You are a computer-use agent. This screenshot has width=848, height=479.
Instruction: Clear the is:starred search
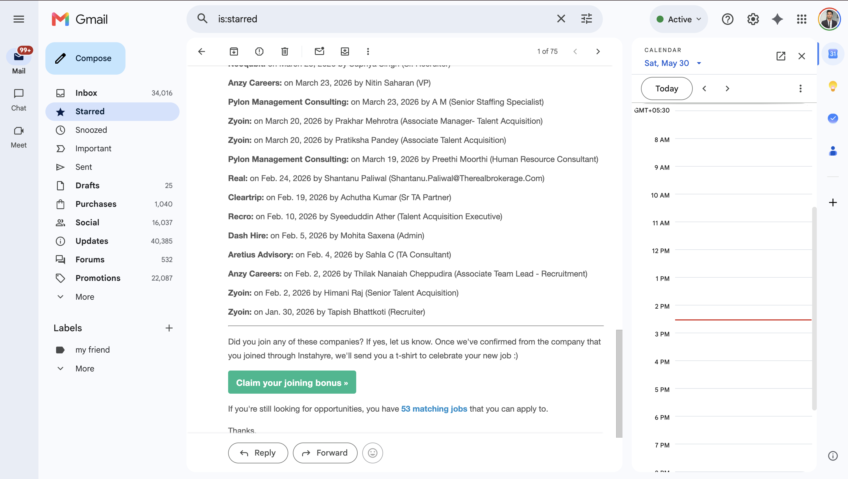(x=561, y=19)
